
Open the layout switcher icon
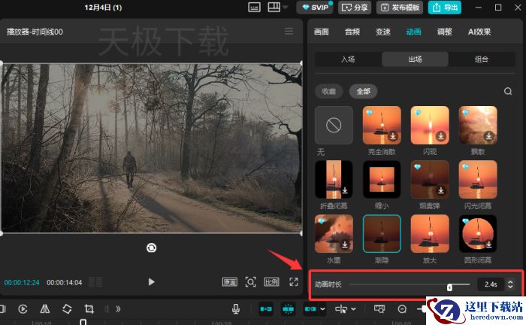pos(274,7)
